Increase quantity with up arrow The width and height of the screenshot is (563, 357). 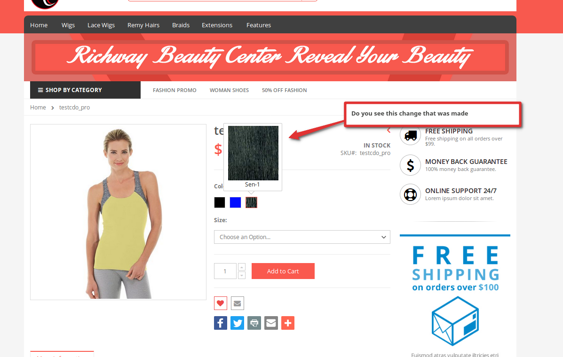click(242, 267)
